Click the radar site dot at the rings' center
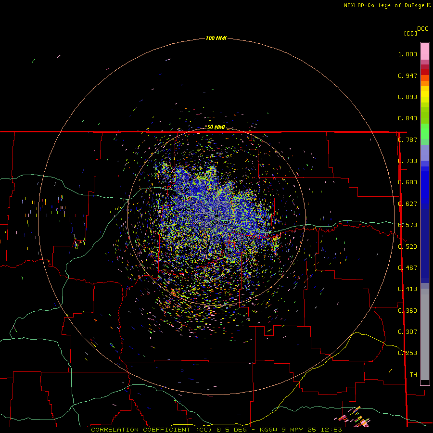The image size is (433, 433). pyautogui.click(x=216, y=216)
